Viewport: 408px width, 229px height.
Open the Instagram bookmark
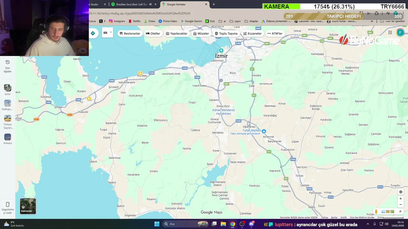click(x=117, y=21)
